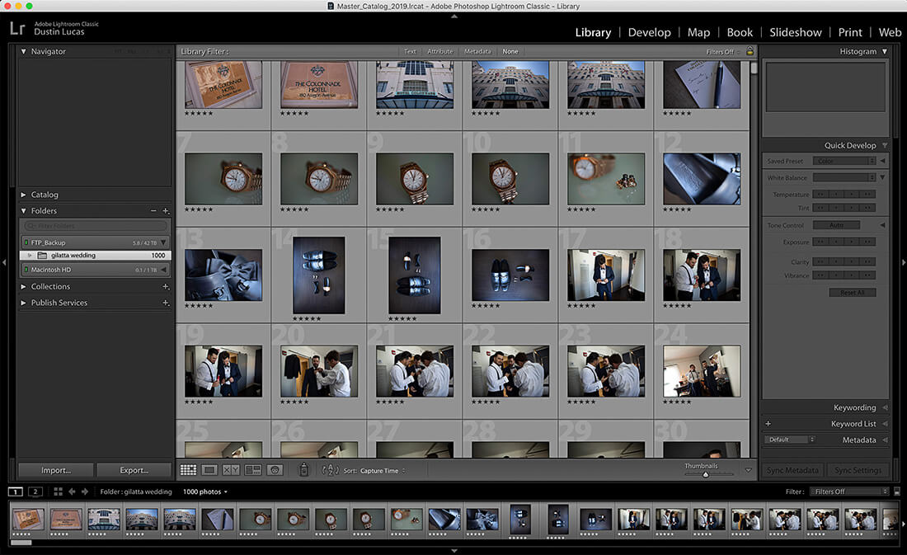Open the Saved Preset dropdown

[x=844, y=161]
